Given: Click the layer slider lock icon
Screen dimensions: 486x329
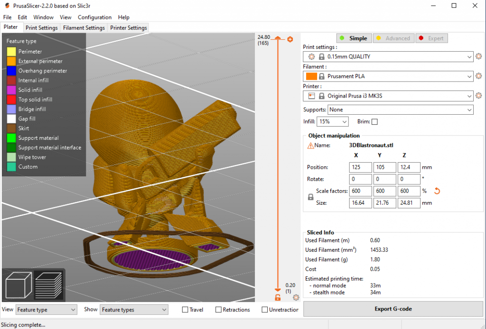Looking at the screenshot, I should tap(278, 297).
